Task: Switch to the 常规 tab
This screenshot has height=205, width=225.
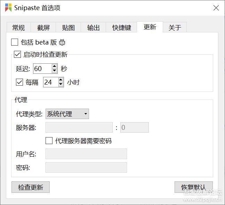Action: coord(18,27)
